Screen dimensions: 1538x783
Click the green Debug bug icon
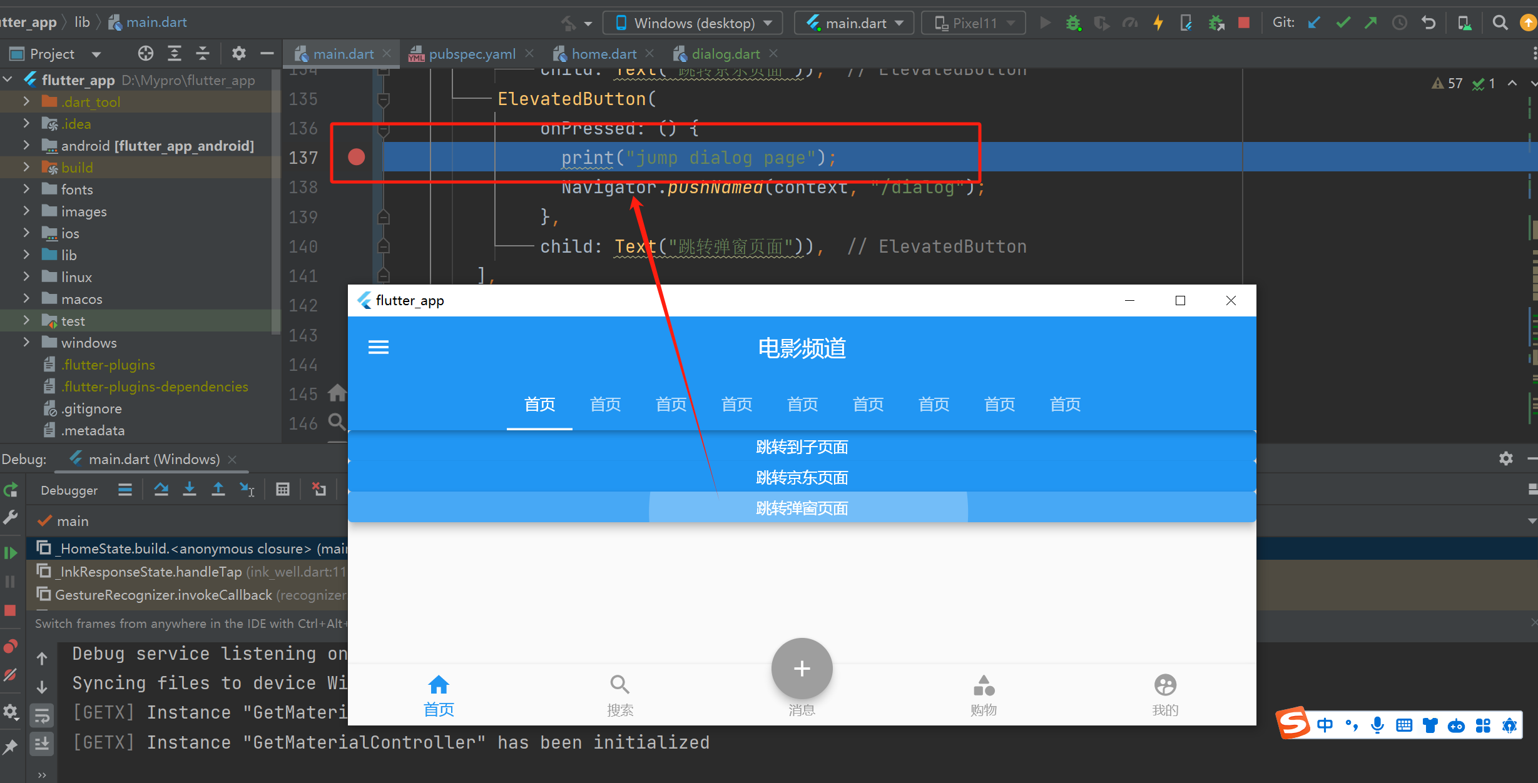click(x=1073, y=23)
